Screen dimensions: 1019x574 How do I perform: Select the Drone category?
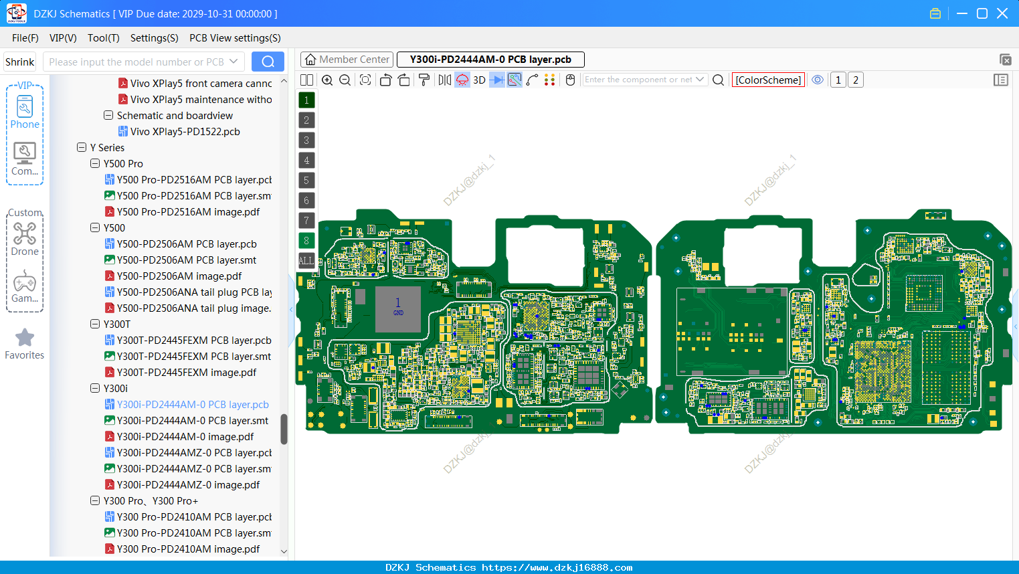(25, 239)
